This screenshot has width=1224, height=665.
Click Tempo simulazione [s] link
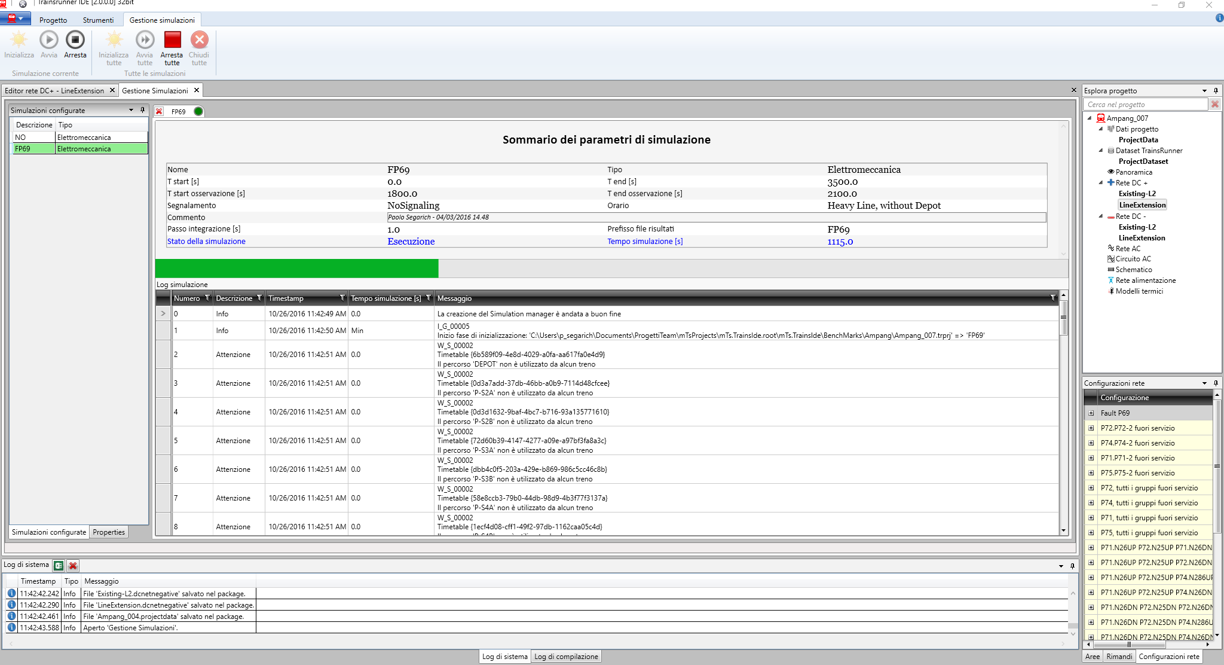pos(645,242)
